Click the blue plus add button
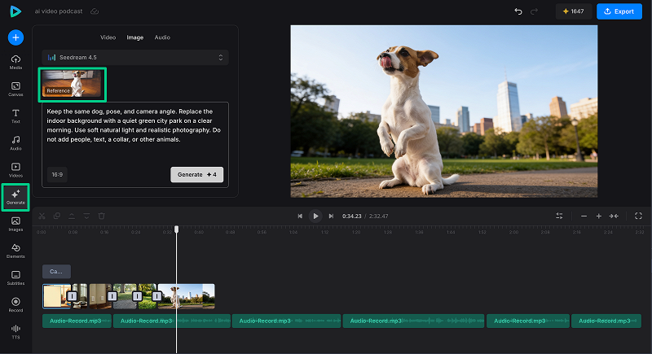The height and width of the screenshot is (354, 652). click(15, 37)
